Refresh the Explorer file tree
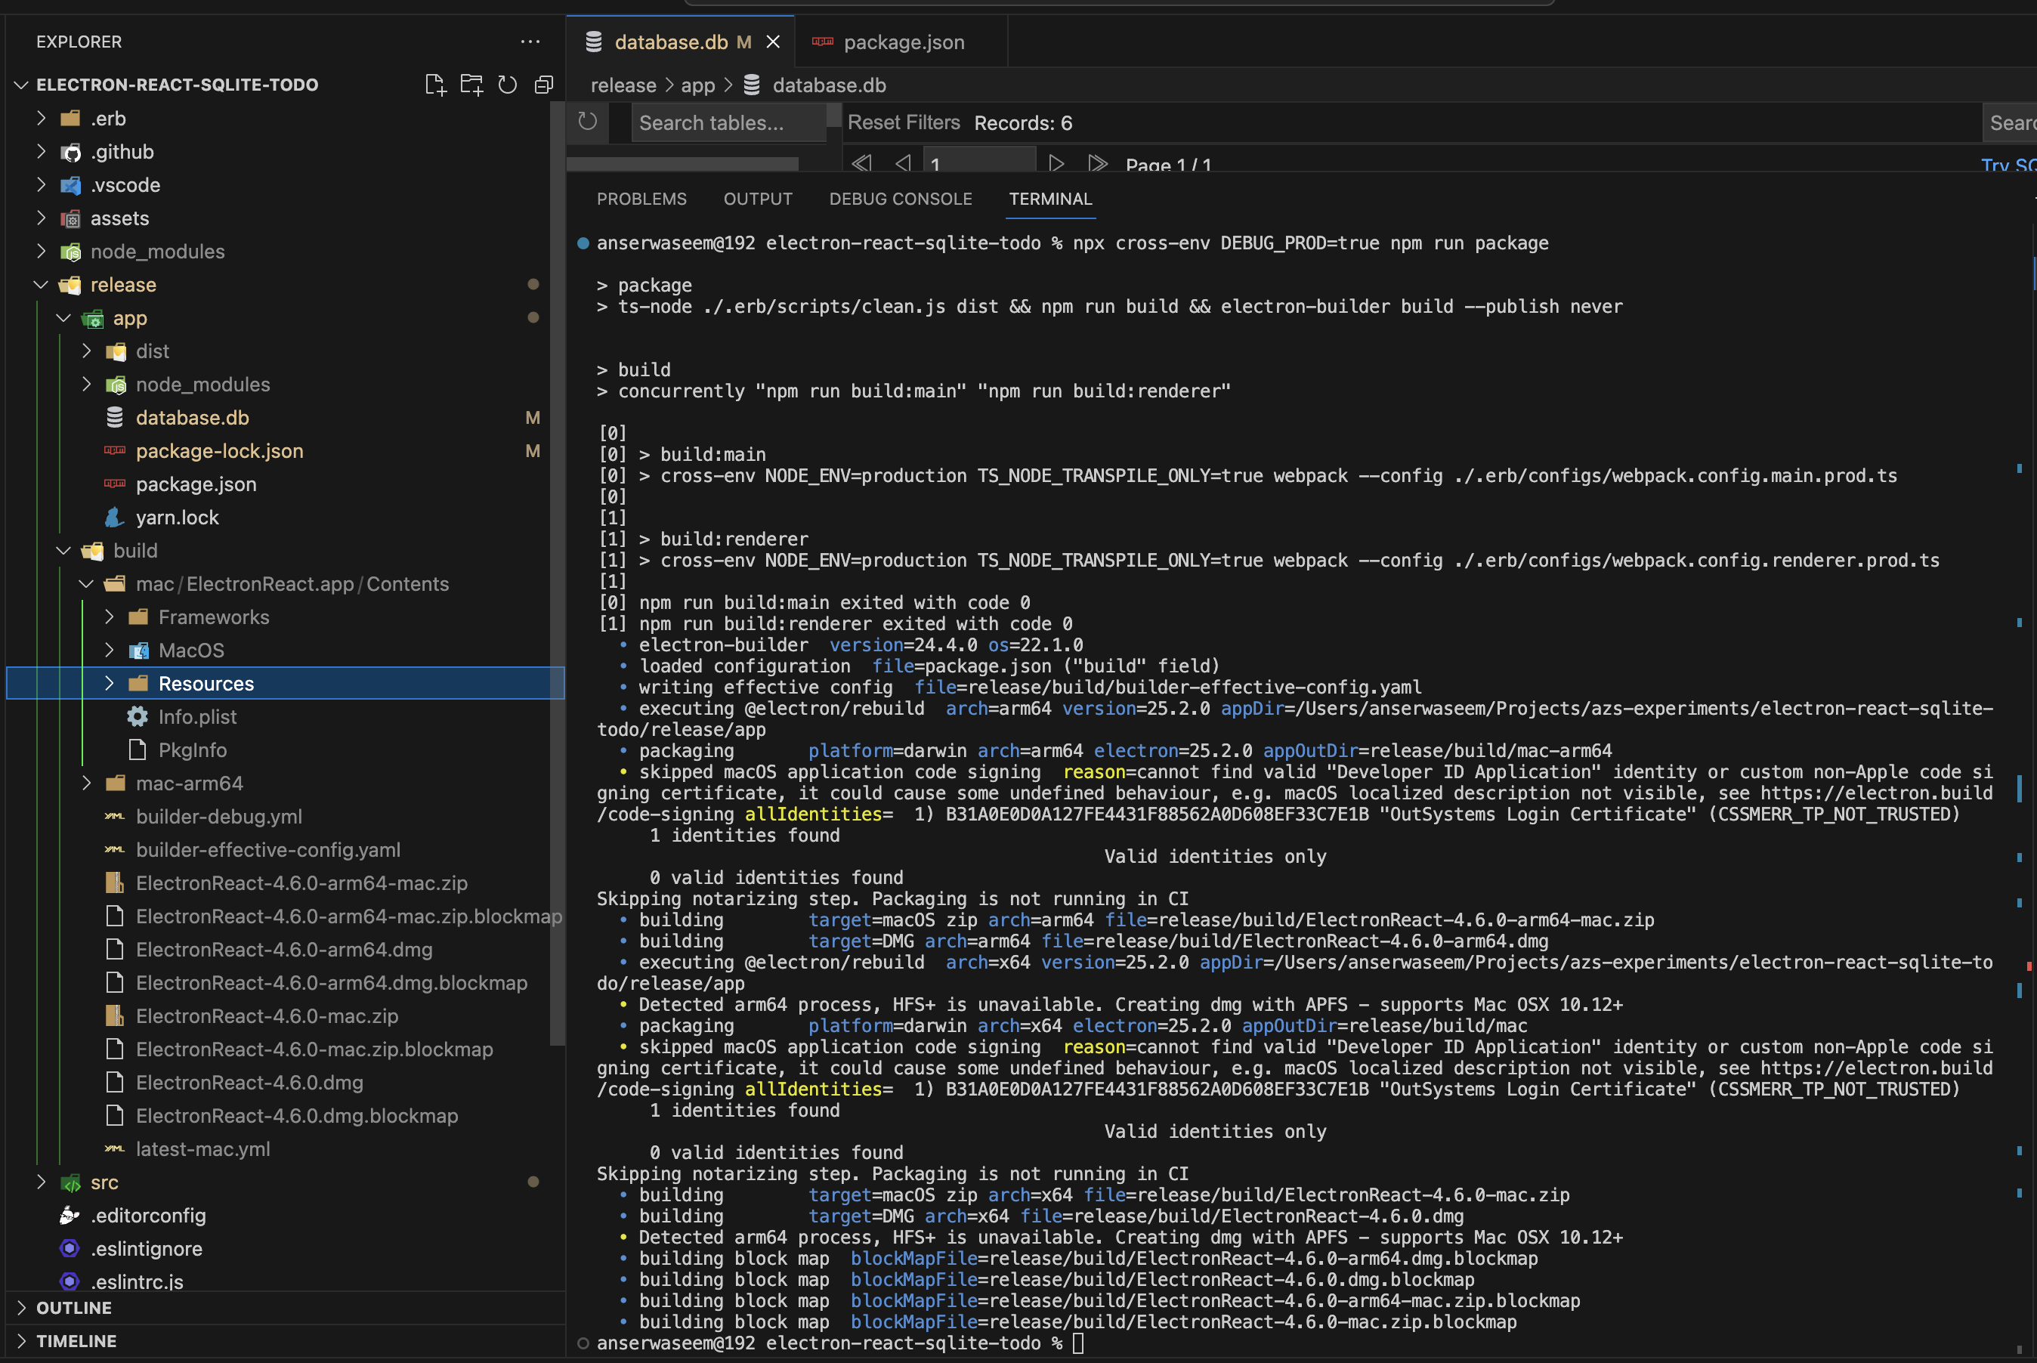Screen dimensions: 2037x1363 508,85
